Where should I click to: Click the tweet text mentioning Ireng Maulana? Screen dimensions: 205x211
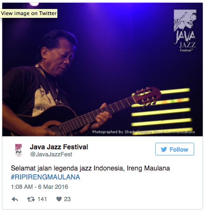pyautogui.click(x=90, y=168)
